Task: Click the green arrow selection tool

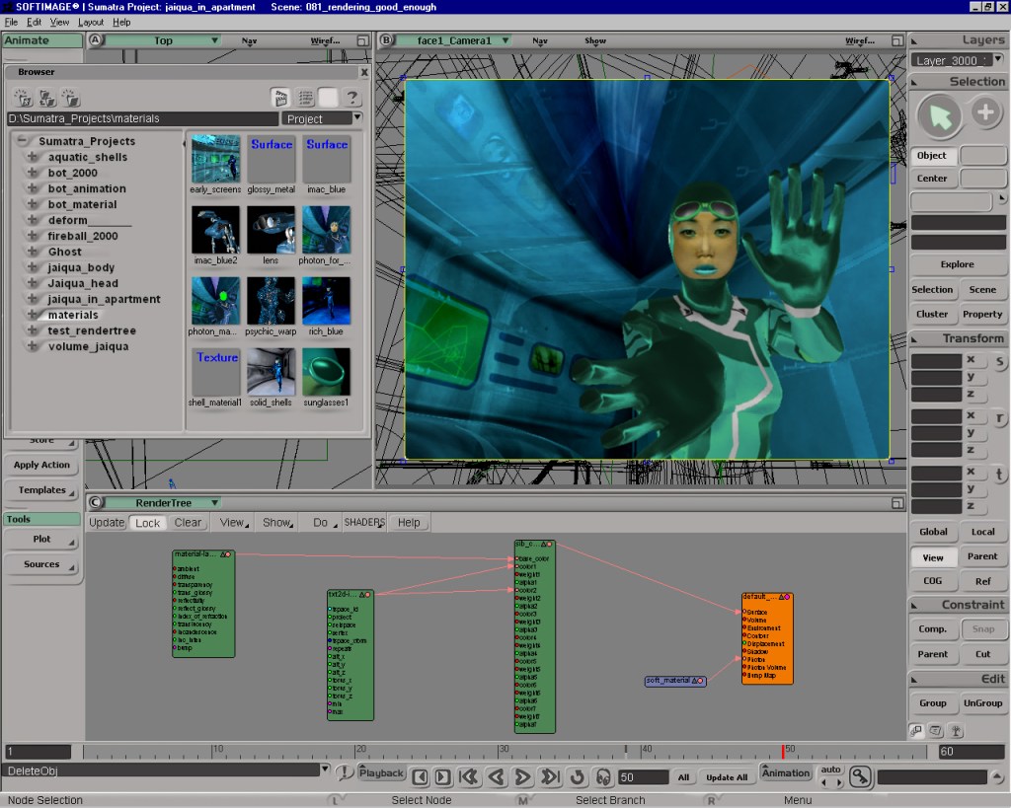Action: click(x=939, y=117)
